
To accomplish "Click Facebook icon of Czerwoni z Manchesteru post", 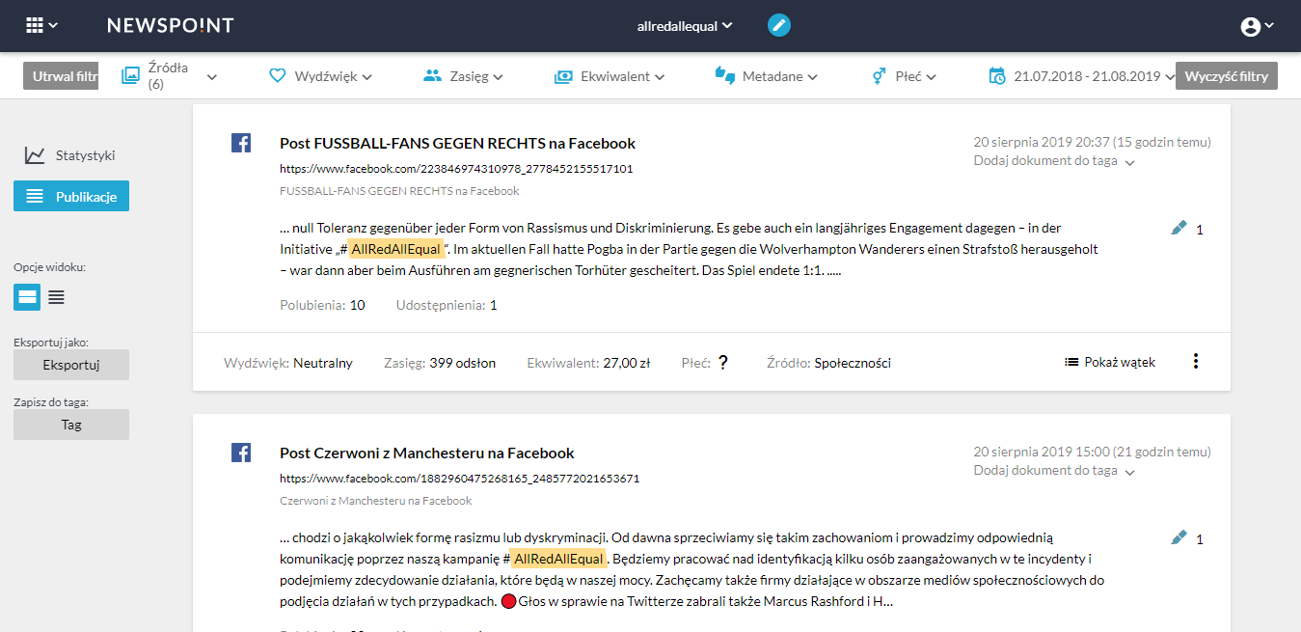I will pos(241,453).
